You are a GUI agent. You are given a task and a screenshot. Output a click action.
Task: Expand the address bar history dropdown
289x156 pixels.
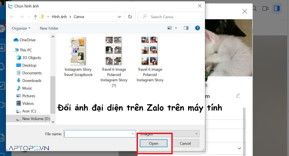pos(119,17)
